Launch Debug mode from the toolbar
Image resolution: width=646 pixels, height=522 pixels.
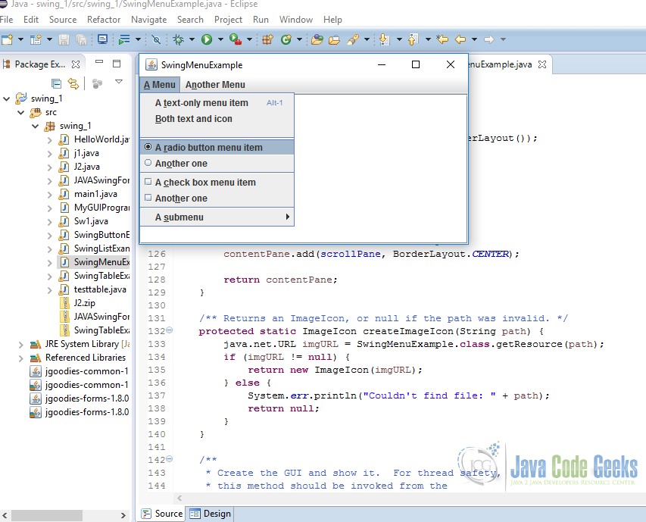click(179, 39)
